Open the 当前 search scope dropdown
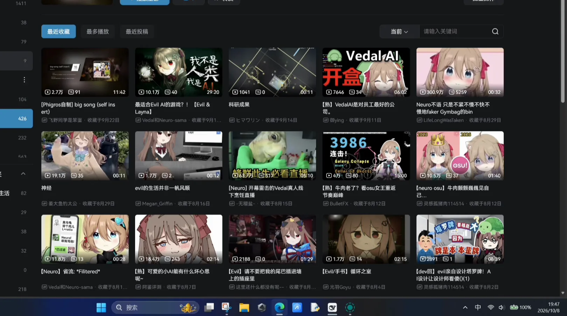The width and height of the screenshot is (567, 316). [x=399, y=31]
